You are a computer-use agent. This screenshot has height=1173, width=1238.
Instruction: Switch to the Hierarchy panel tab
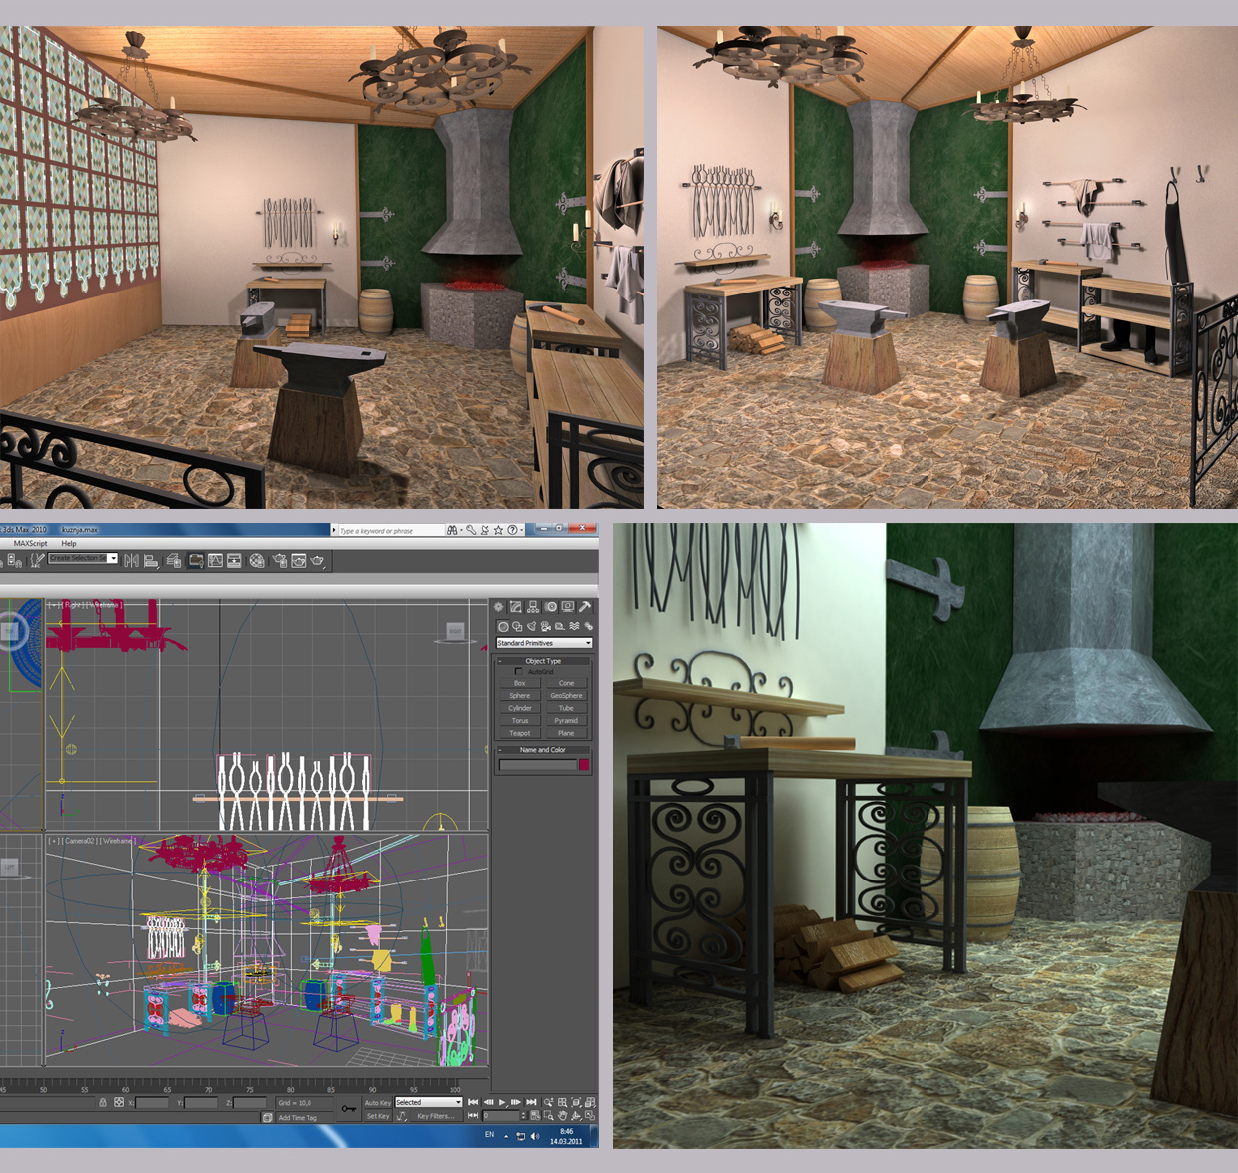[533, 607]
